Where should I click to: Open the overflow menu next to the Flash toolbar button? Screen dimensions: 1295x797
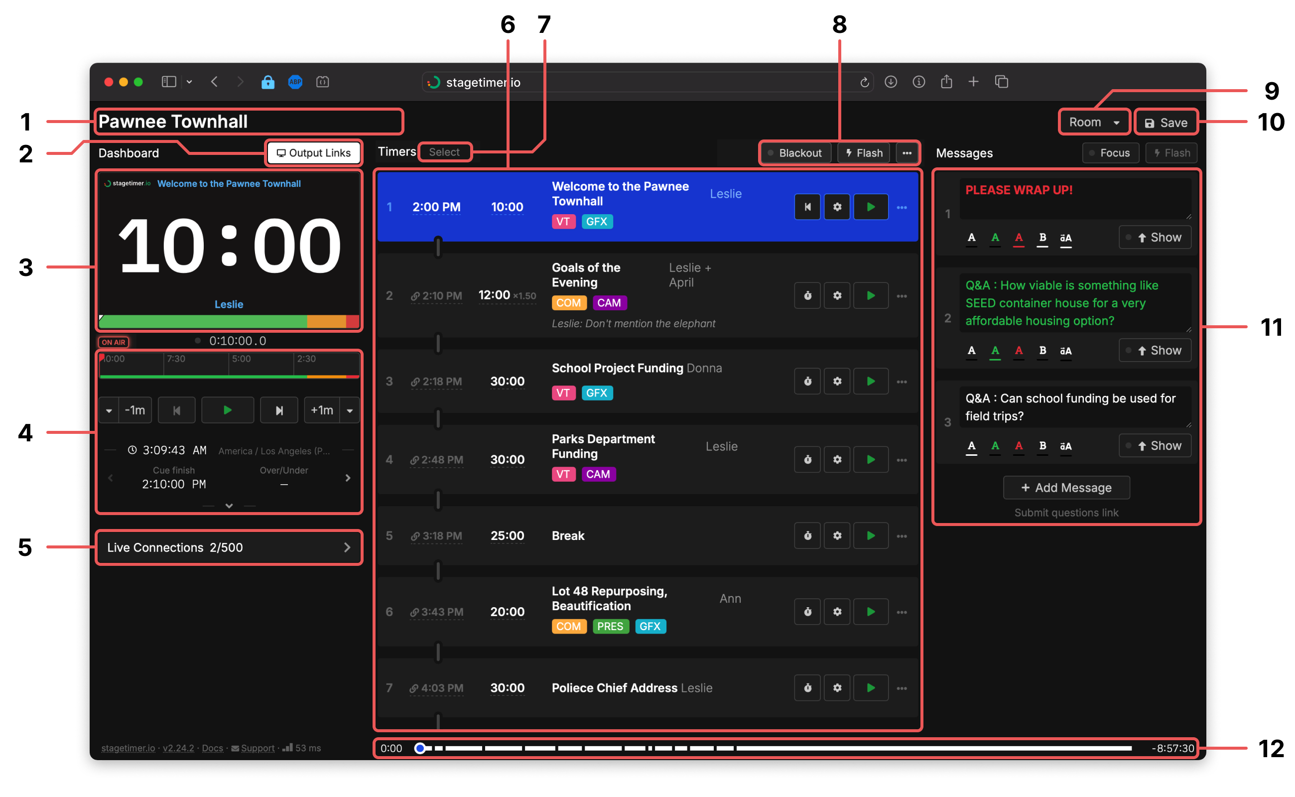(x=907, y=153)
